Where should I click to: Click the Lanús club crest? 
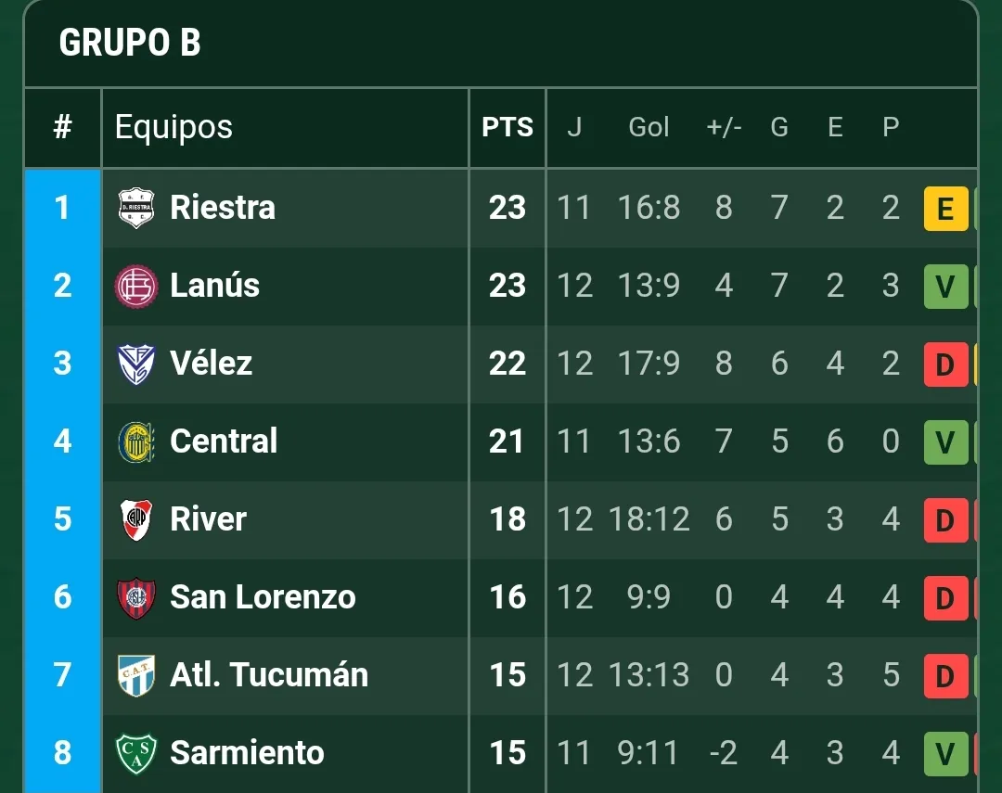coord(135,286)
